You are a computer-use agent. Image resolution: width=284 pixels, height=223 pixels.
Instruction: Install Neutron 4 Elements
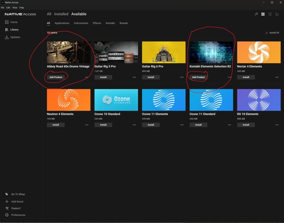[56, 125]
